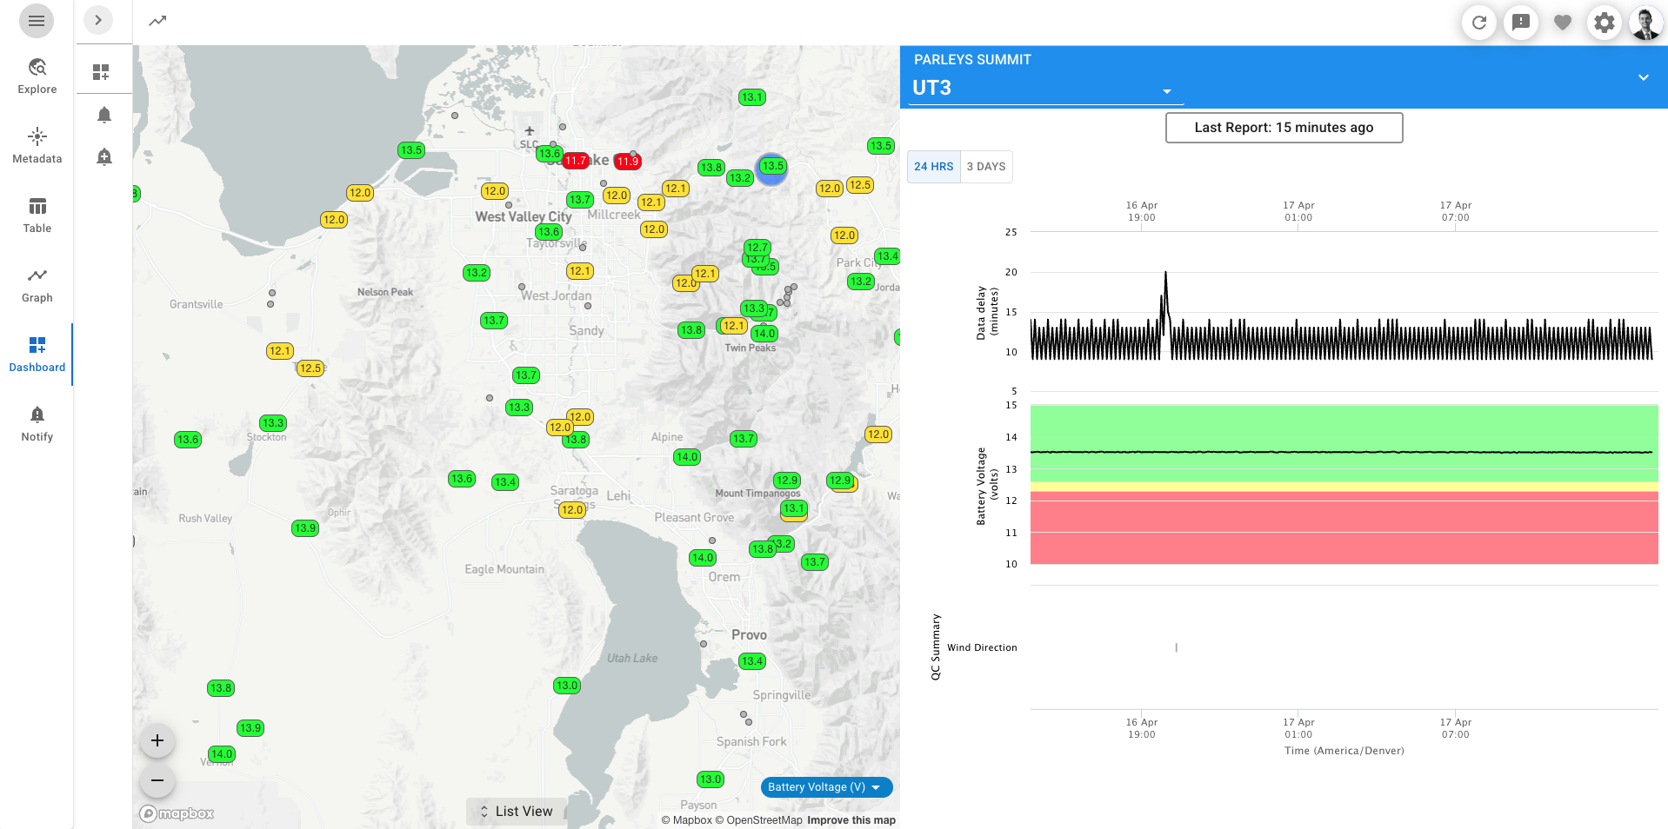Collapse the Parleys Summit panel chevron
The height and width of the screenshot is (829, 1668).
click(1643, 77)
